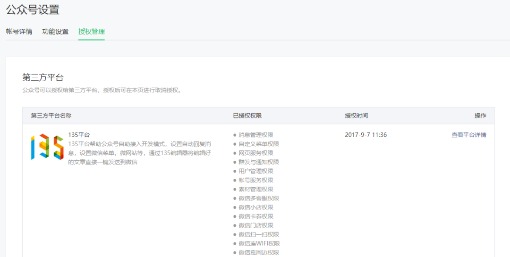This screenshot has width=510, height=257.
Task: Select the 授权管理 tab
Action: 92,32
